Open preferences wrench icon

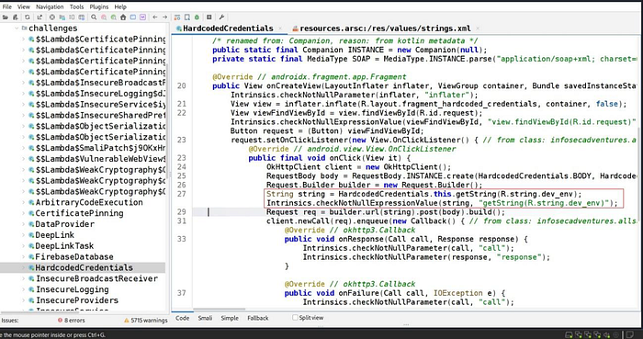(221, 17)
